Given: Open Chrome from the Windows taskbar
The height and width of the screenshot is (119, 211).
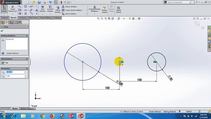Looking at the screenshot, I should [43, 116].
